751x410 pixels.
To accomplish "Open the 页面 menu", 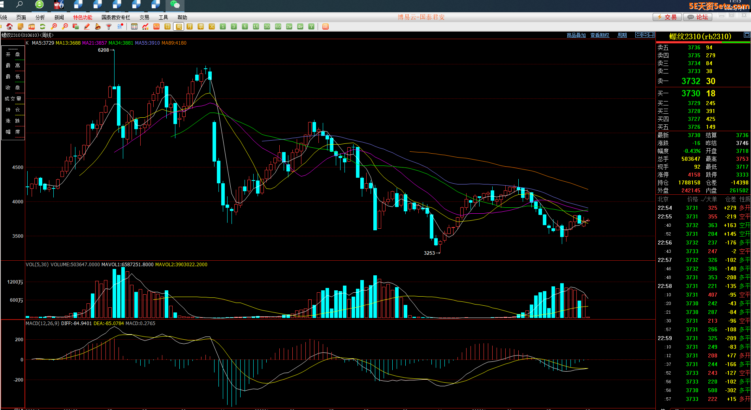I will pyautogui.click(x=21, y=17).
